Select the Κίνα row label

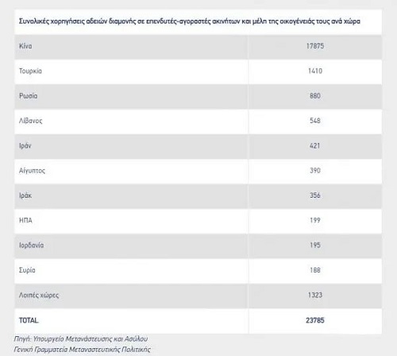click(25, 46)
